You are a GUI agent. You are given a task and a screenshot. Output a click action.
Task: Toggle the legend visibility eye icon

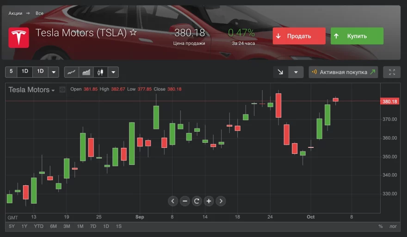click(62, 90)
